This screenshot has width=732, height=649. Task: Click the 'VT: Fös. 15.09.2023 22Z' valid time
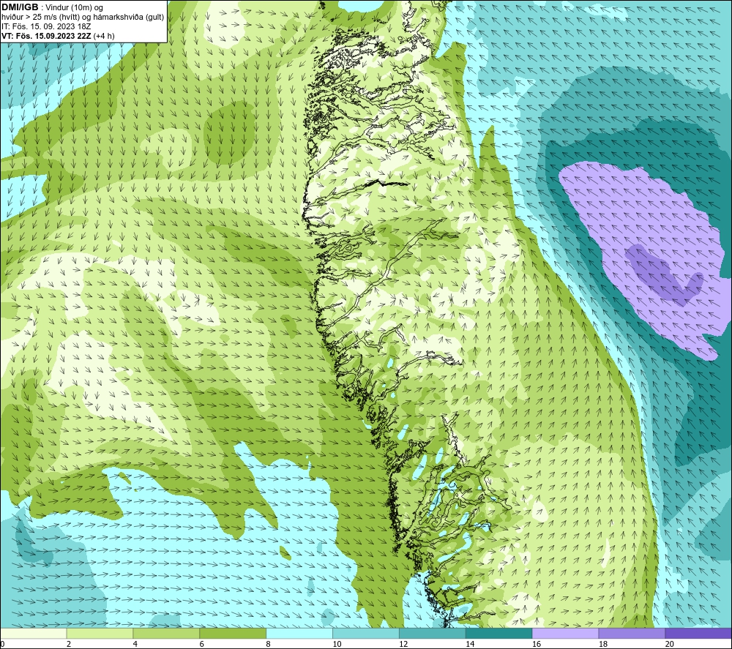point(47,36)
